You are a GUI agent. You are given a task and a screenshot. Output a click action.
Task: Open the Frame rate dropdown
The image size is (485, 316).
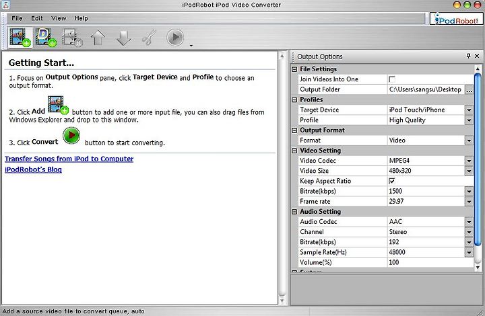[x=470, y=202]
